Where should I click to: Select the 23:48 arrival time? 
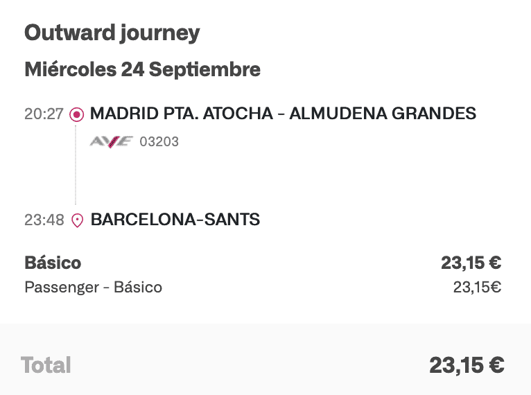coord(44,220)
